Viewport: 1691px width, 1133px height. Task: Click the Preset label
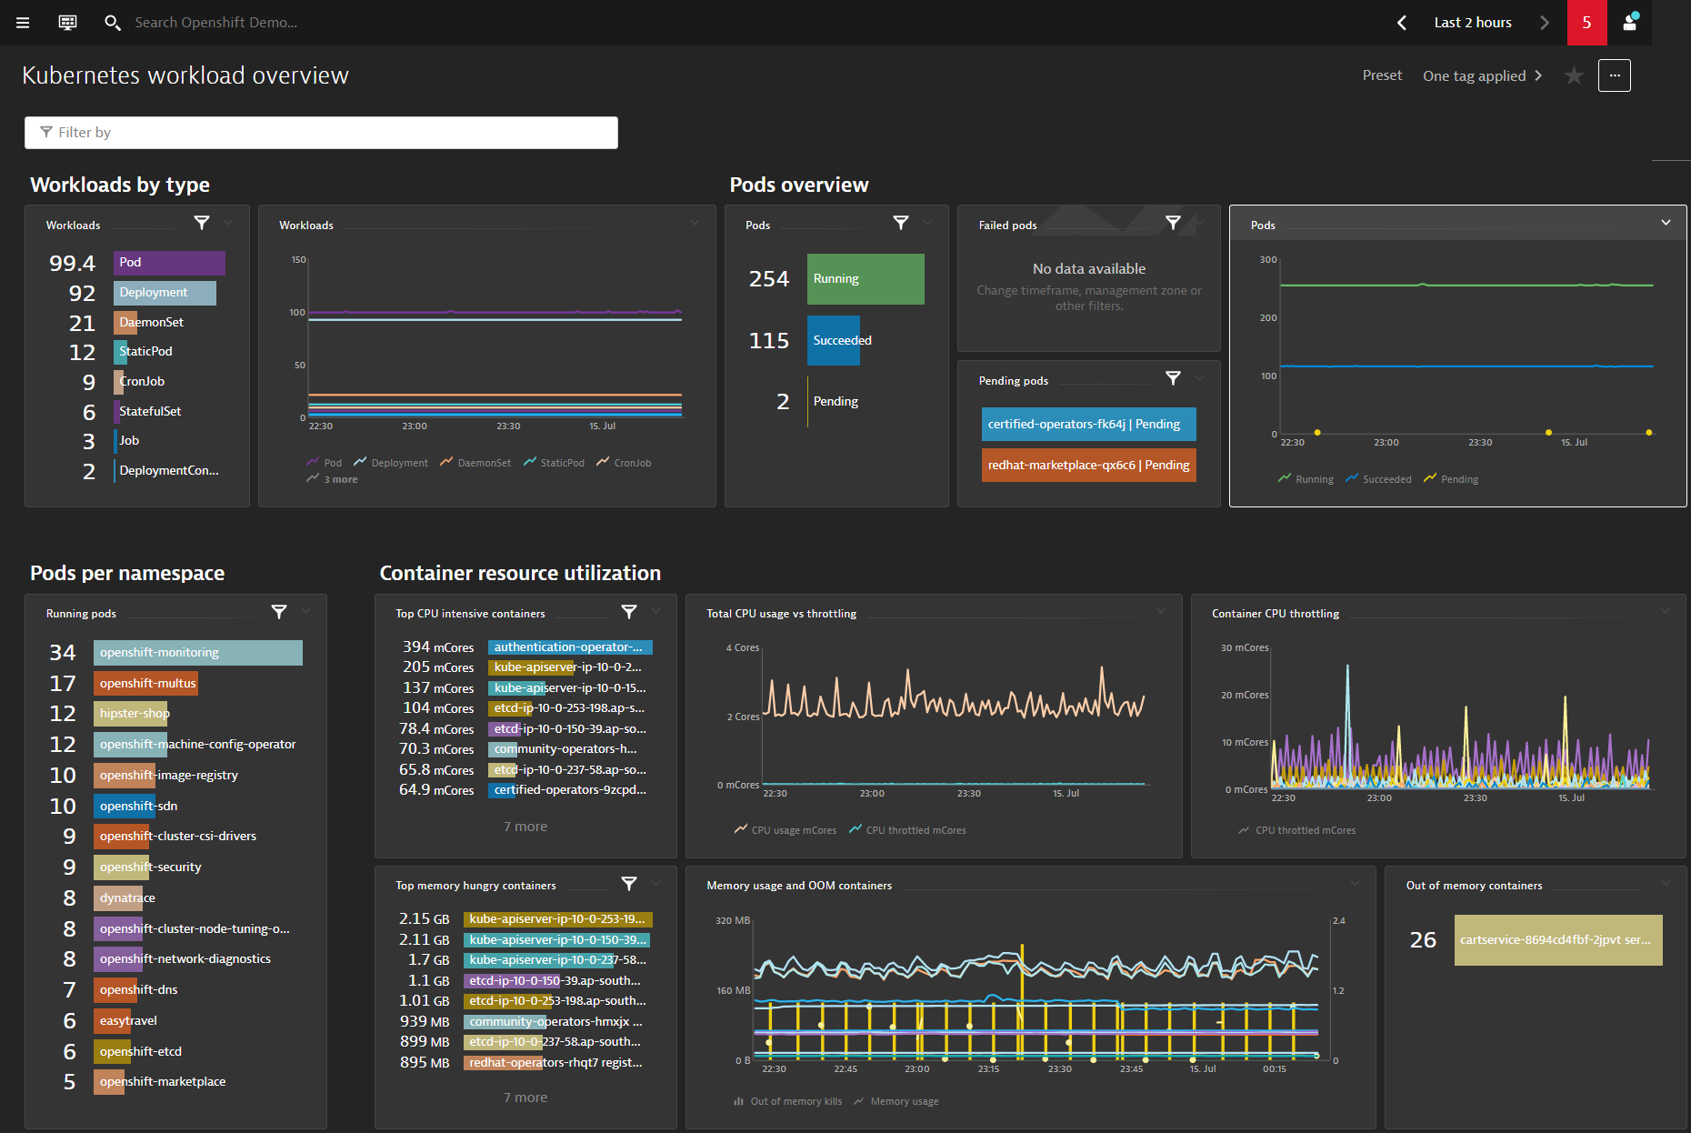pos(1382,75)
